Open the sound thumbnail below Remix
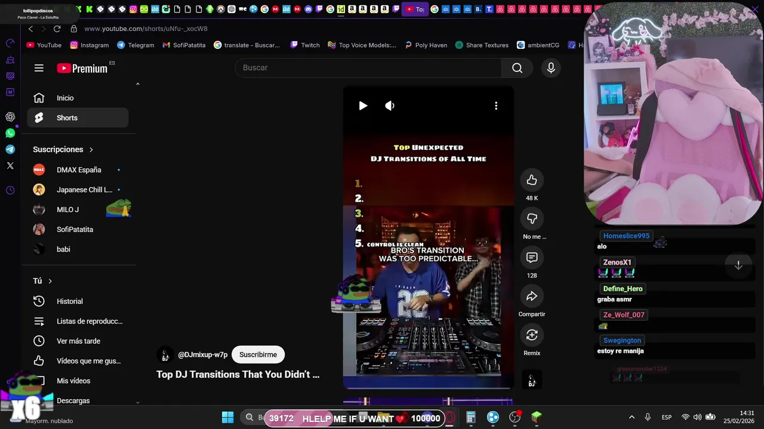764x429 pixels. tap(532, 380)
